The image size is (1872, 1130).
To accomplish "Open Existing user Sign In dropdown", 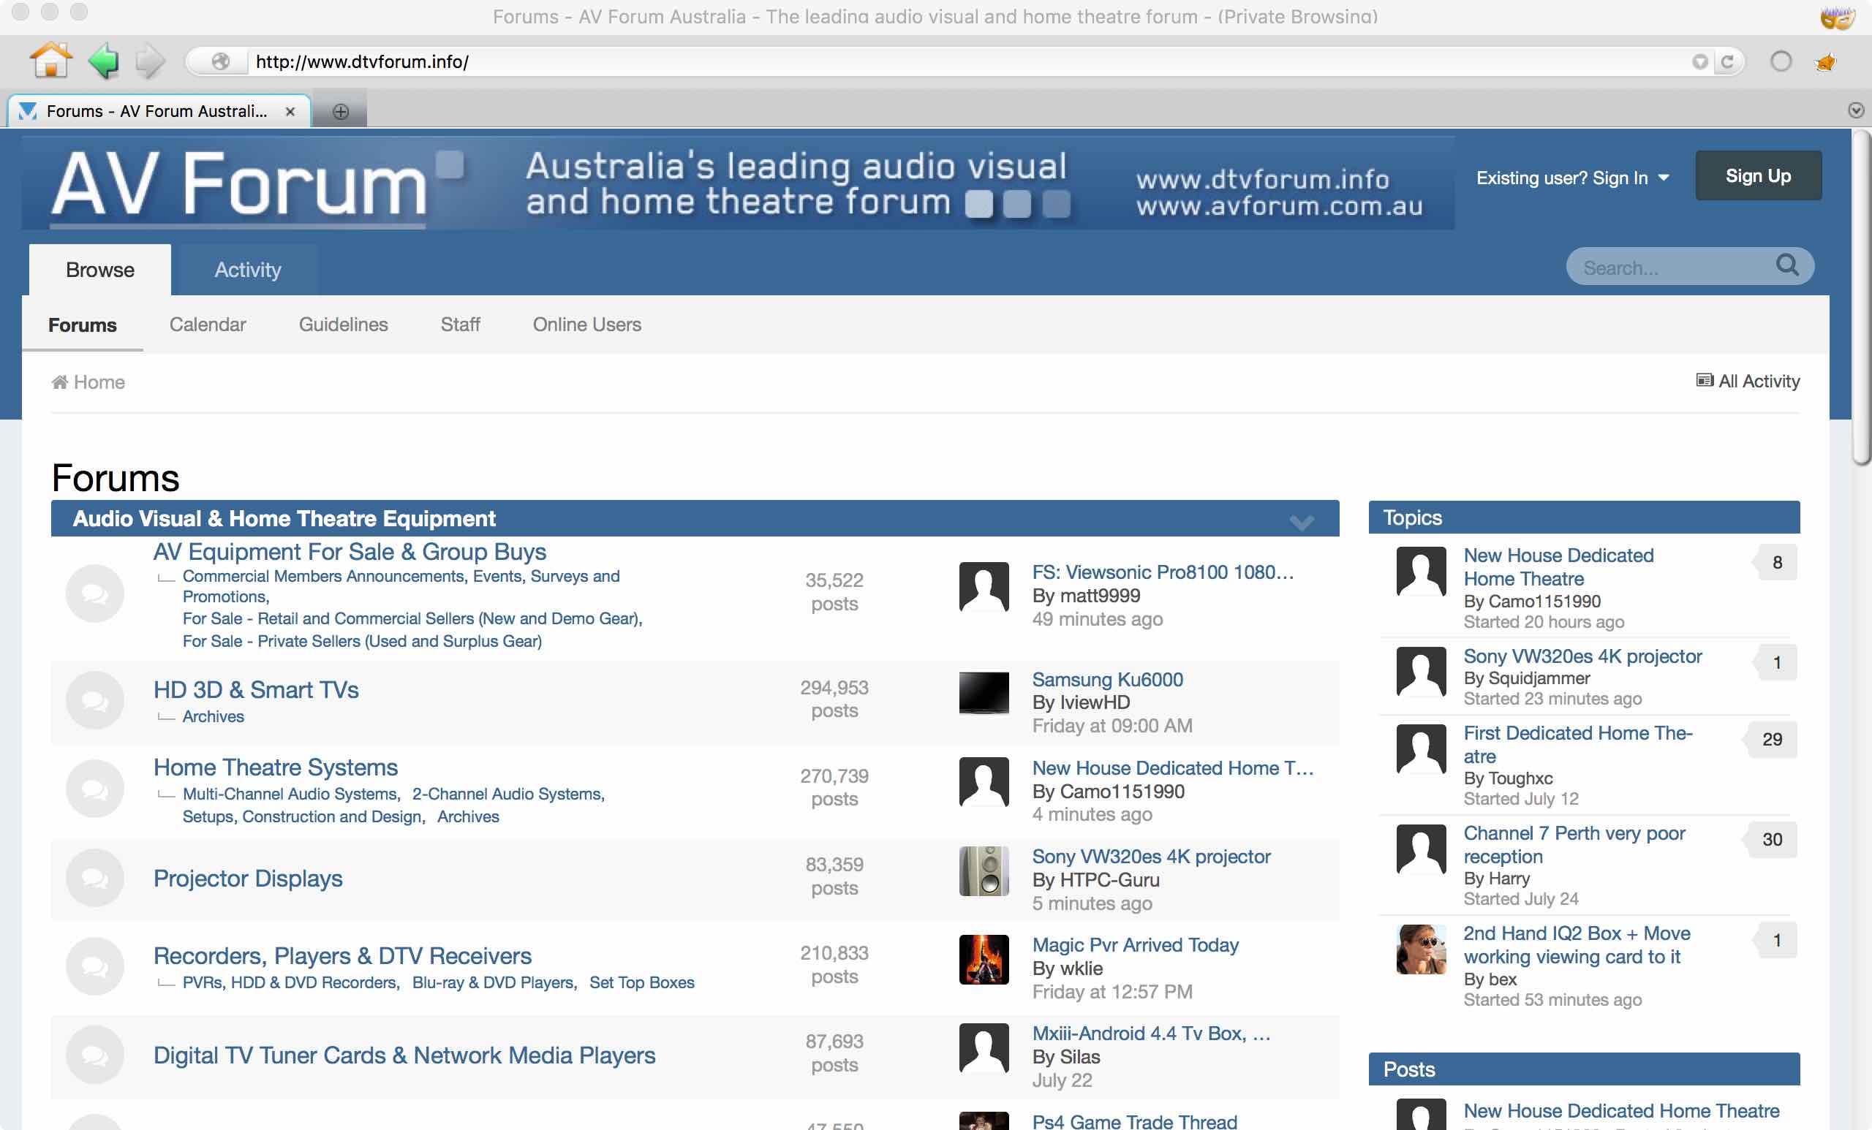I will tap(1572, 178).
